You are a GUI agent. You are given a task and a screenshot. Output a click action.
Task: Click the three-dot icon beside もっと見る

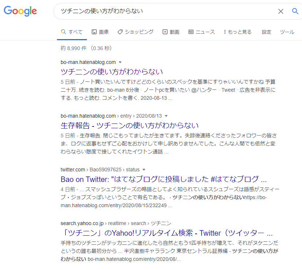[x=225, y=32]
